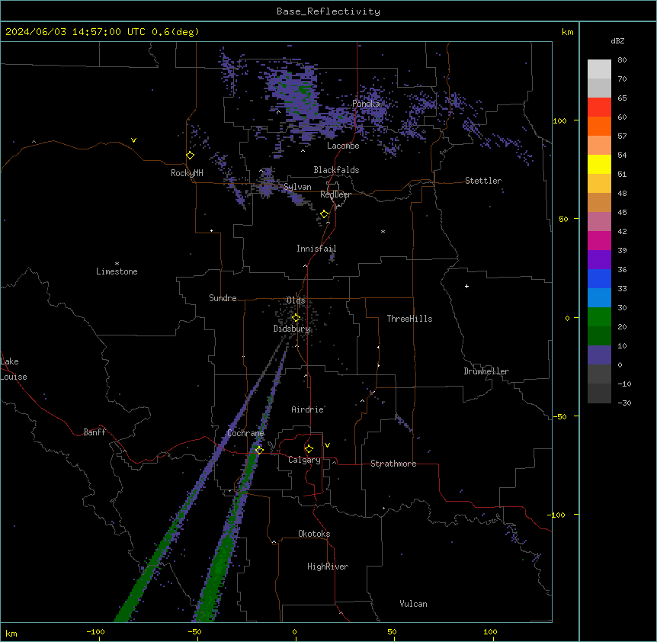Click the yellow diamond marker south of RedDeer
This screenshot has height=642, width=657.
point(325,214)
